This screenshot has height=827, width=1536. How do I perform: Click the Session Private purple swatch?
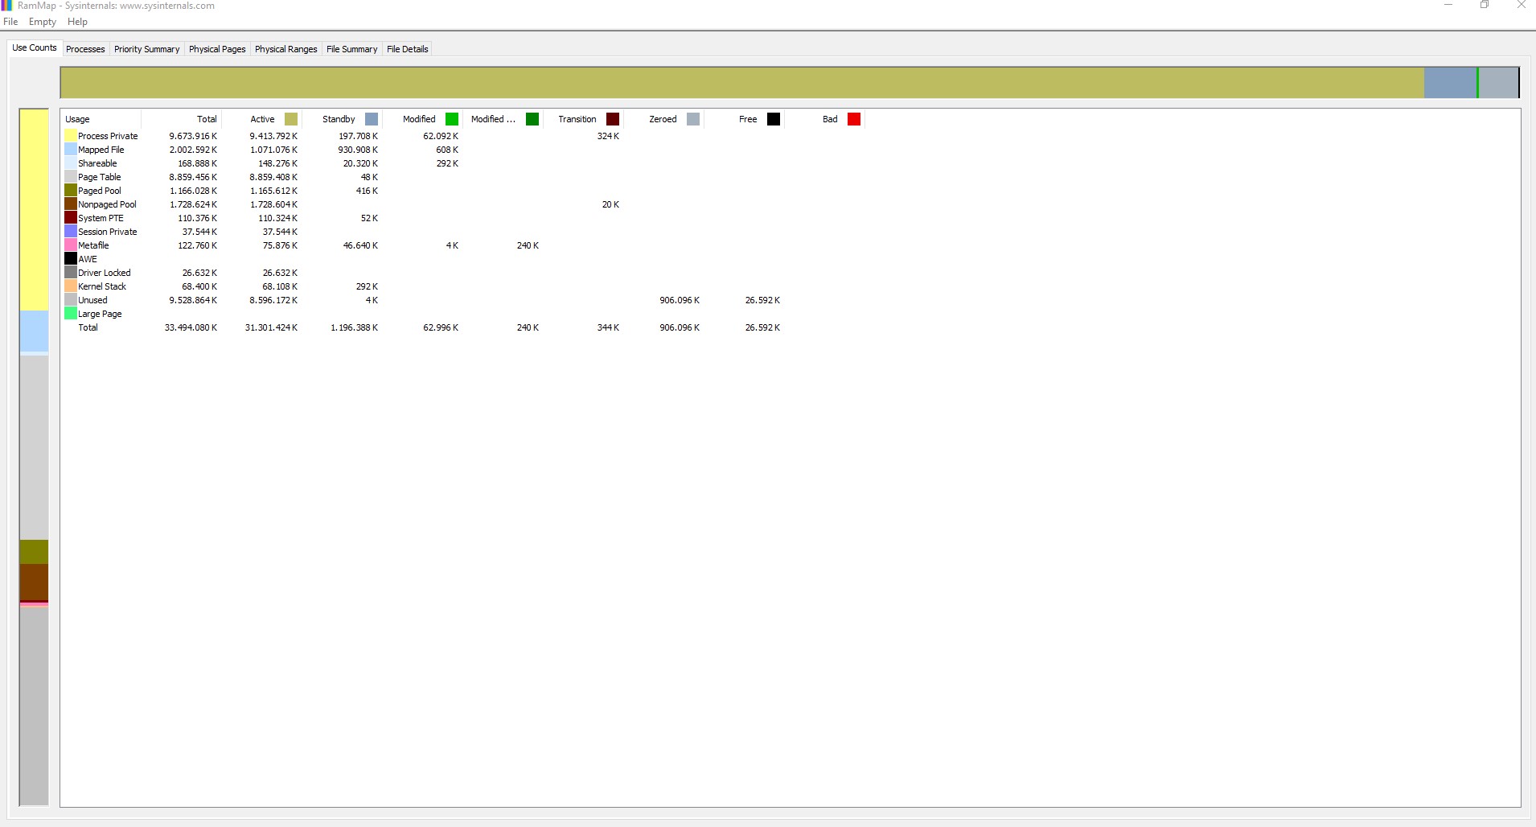[x=71, y=232]
